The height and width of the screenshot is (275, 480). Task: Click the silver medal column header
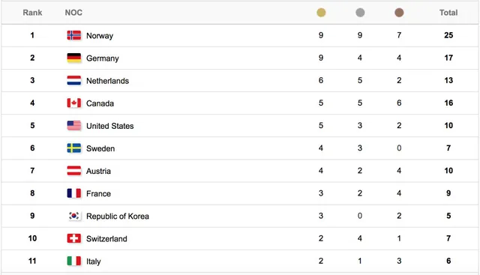coord(360,13)
